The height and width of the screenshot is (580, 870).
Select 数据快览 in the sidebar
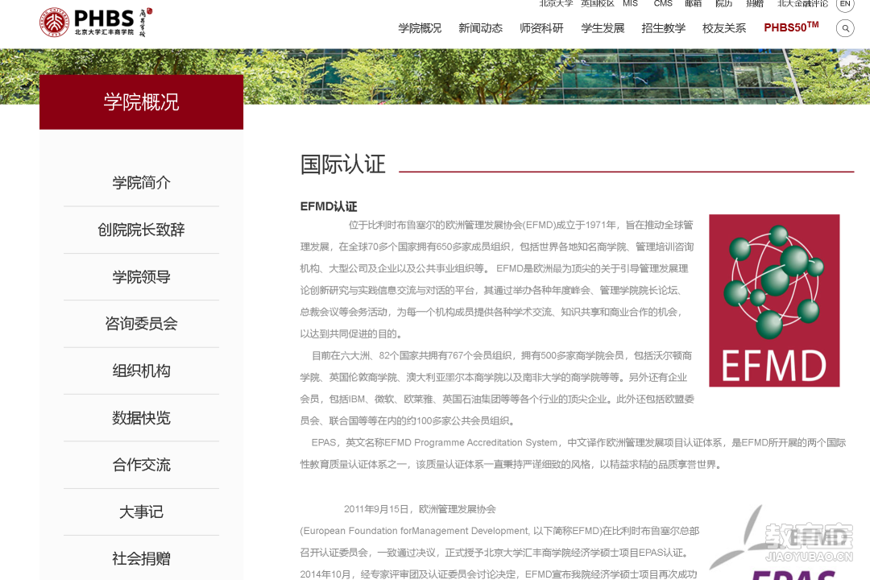tap(142, 418)
